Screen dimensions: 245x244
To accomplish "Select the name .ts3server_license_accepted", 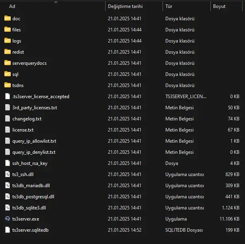I will tap(41, 97).
